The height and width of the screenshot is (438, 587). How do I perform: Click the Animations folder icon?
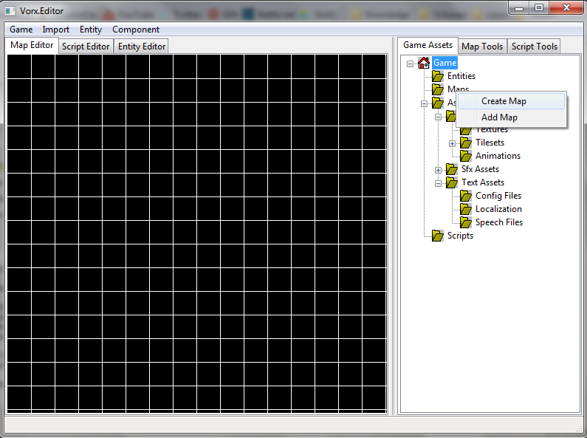coord(466,156)
